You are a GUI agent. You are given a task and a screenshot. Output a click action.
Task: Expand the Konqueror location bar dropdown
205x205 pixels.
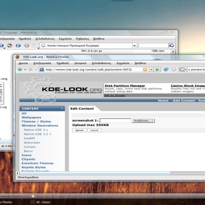134,46
